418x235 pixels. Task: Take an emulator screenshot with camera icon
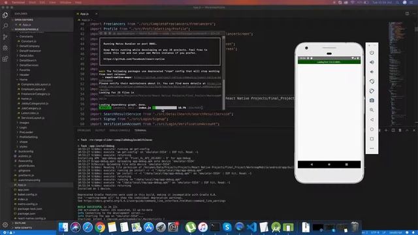coord(372,101)
